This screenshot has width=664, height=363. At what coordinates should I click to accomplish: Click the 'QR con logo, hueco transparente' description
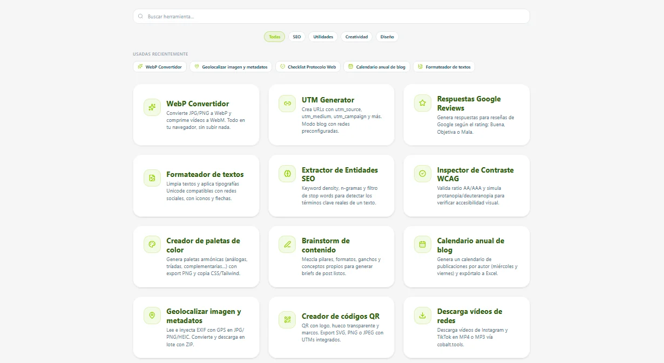pos(343,333)
